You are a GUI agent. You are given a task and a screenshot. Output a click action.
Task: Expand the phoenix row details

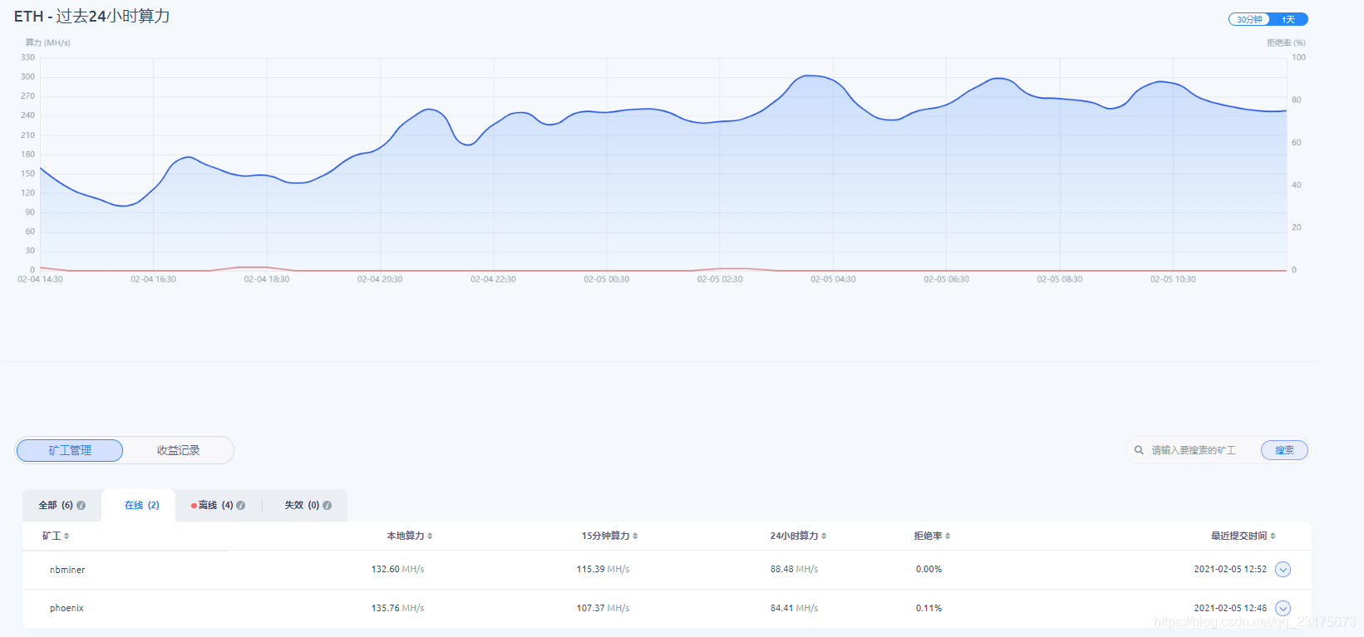pyautogui.click(x=1283, y=608)
